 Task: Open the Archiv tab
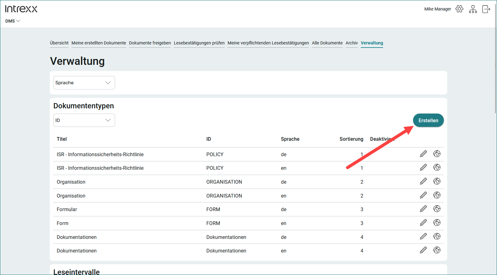[352, 43]
